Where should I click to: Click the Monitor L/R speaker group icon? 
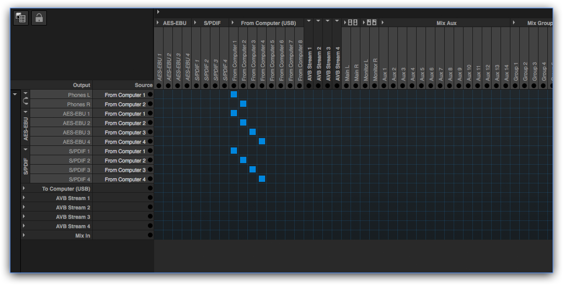click(x=371, y=22)
